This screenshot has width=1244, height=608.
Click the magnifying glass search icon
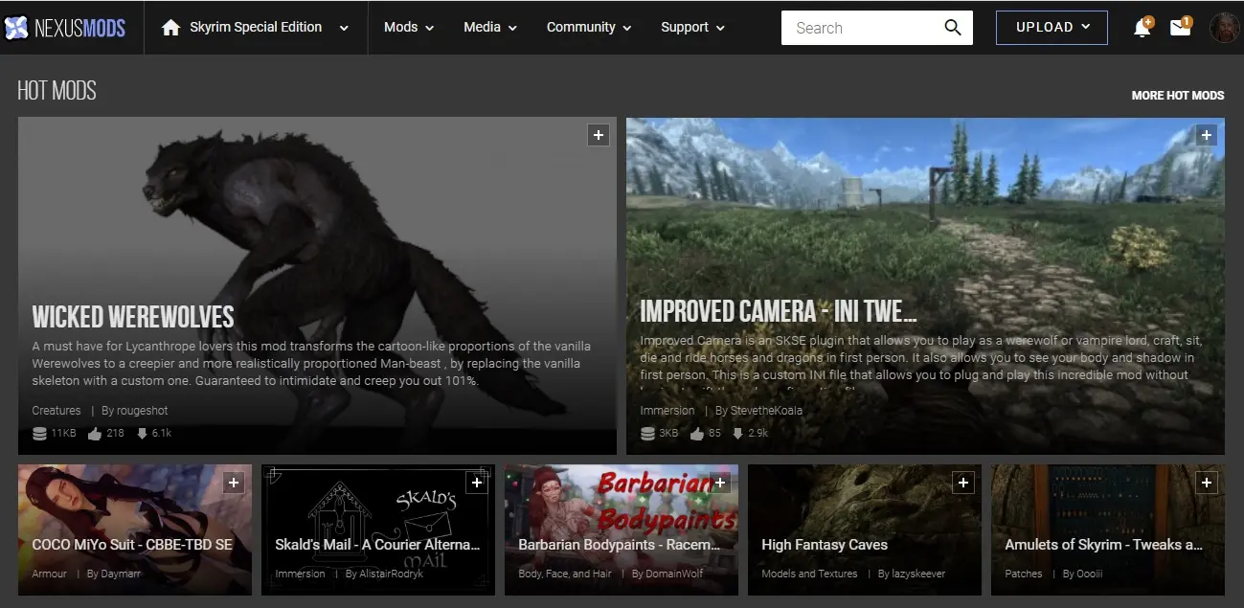953,28
